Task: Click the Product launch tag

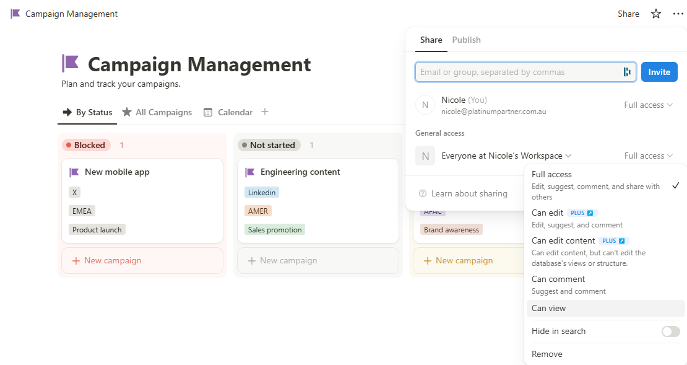Action: point(97,229)
